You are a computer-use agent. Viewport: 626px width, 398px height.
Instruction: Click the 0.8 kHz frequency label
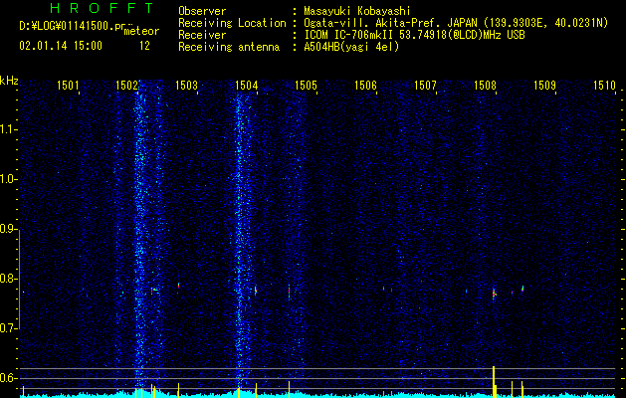click(8, 279)
